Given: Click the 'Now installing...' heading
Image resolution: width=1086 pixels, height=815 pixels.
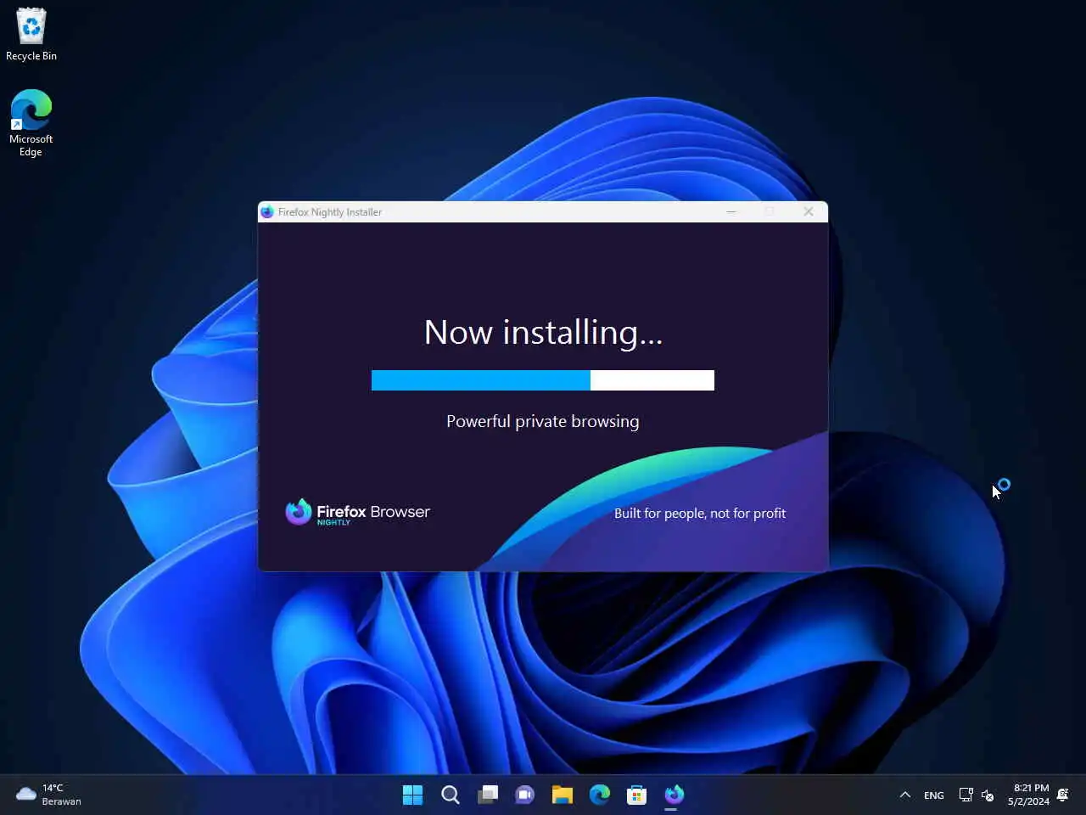Looking at the screenshot, I should [543, 332].
